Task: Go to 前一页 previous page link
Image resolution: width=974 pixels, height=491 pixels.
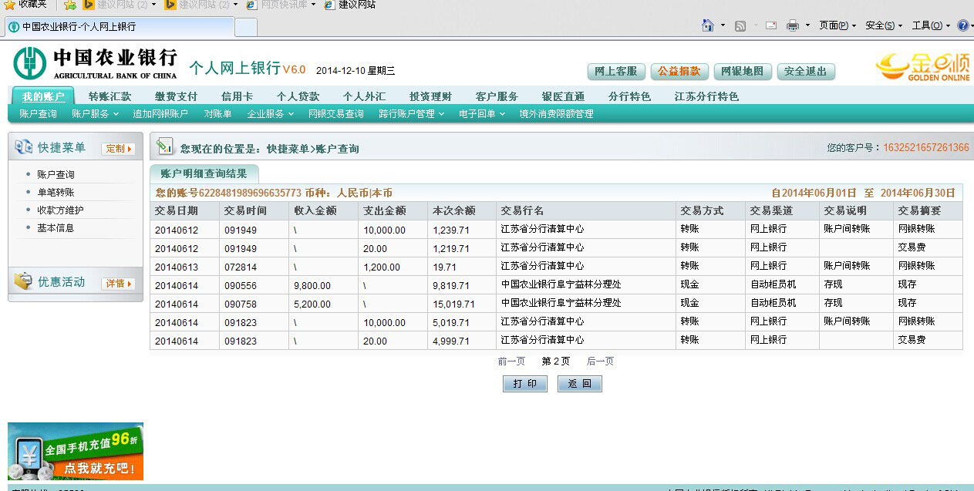Action: point(511,362)
